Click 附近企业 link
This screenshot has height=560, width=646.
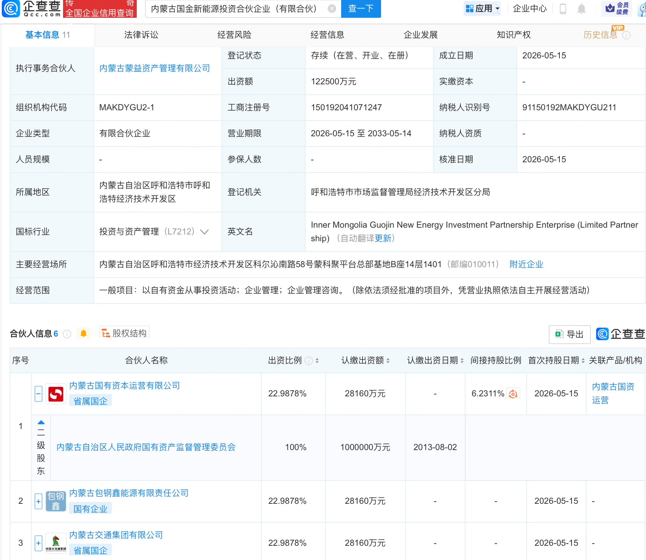coord(526,264)
